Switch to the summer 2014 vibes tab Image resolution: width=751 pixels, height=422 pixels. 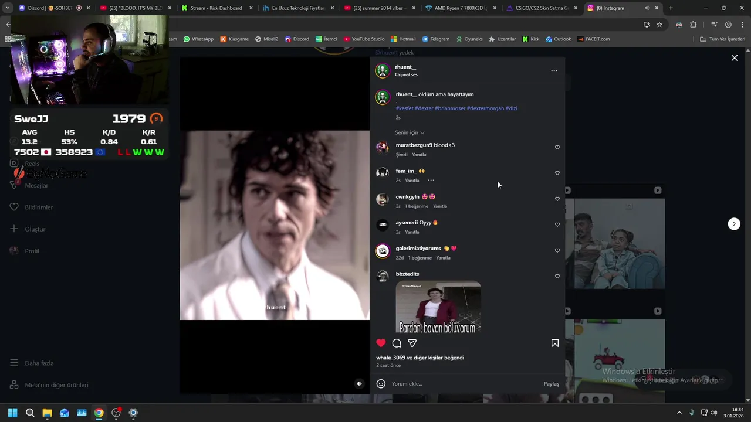pyautogui.click(x=379, y=8)
